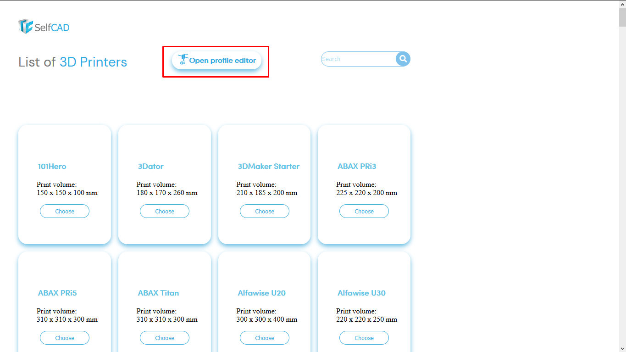Choose the 3Dator printer
The height and width of the screenshot is (352, 626).
[x=165, y=211]
